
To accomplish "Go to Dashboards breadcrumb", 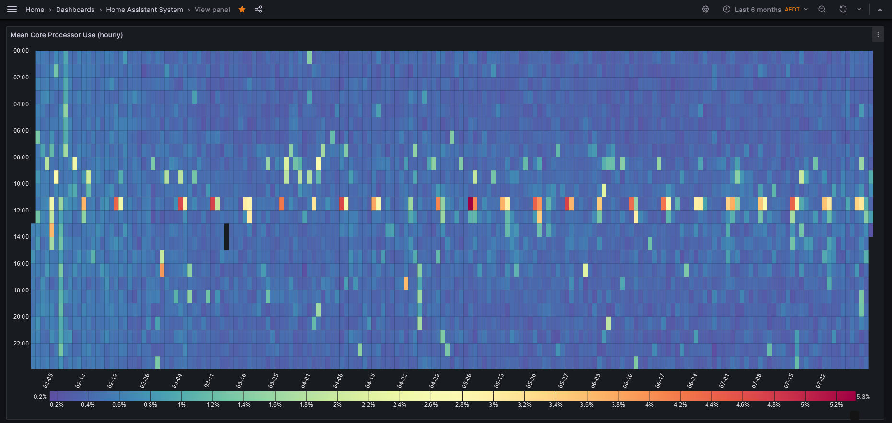I will (x=75, y=10).
